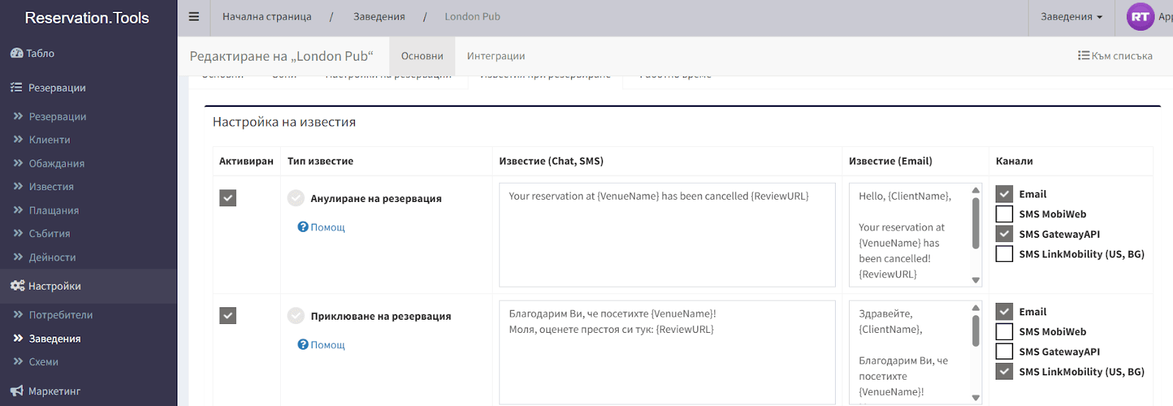Collapse the Резервации sidebar section
Image resolution: width=1173 pixels, height=406 pixels.
[x=57, y=88]
